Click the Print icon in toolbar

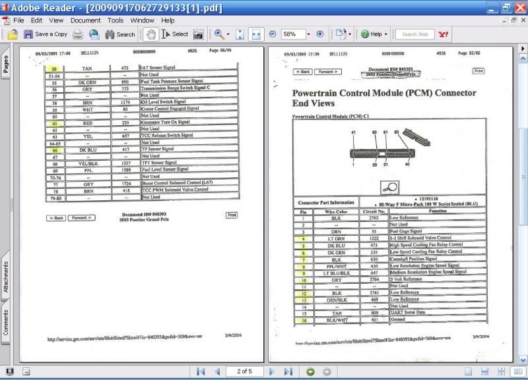pos(79,34)
